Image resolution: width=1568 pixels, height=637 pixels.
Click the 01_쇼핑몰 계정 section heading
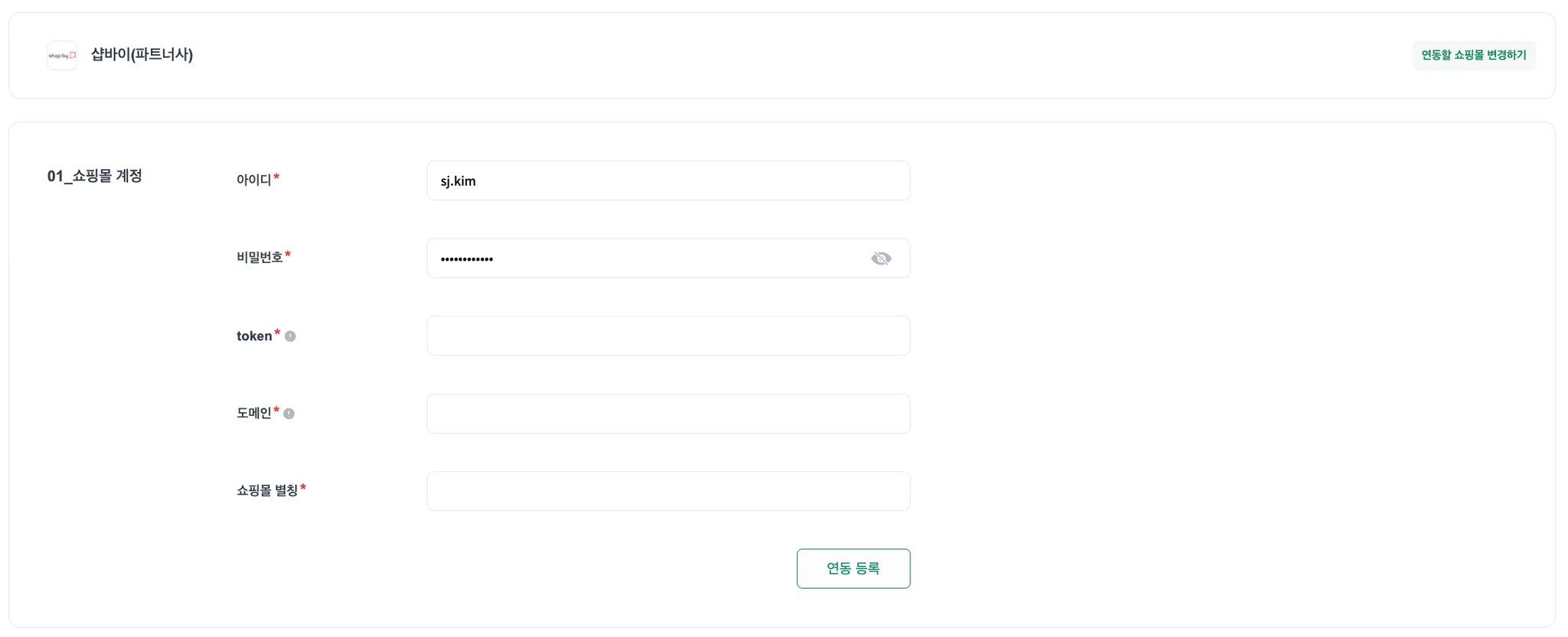[95, 176]
